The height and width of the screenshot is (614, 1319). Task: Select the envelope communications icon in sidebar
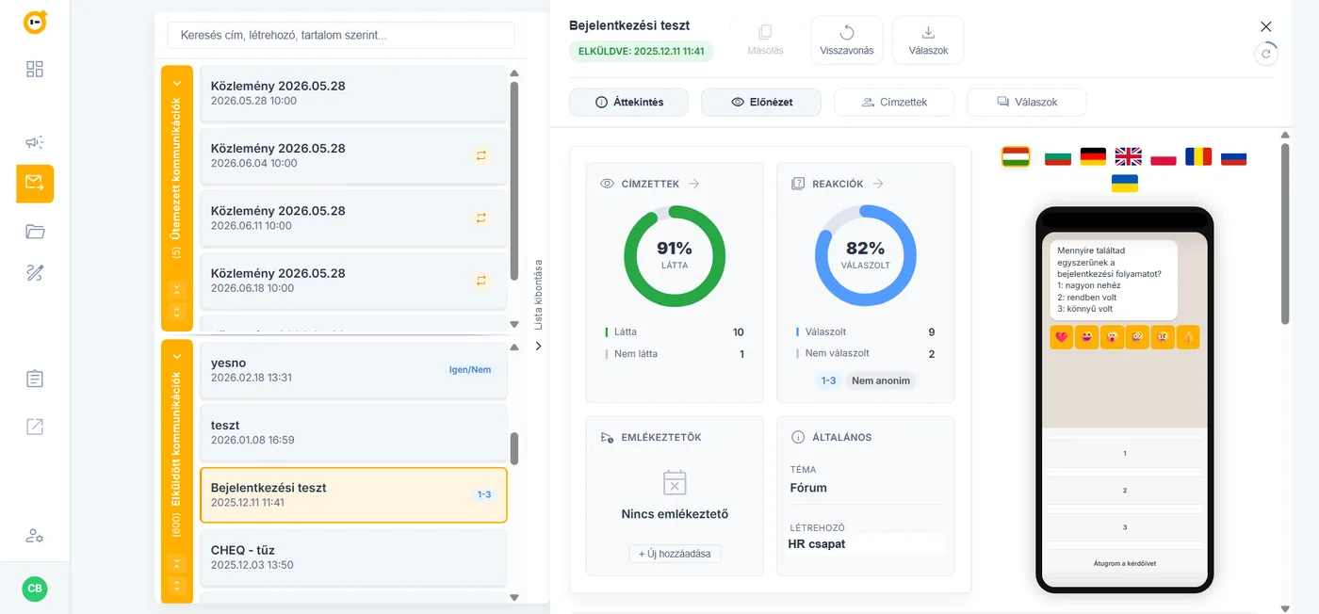coord(35,184)
